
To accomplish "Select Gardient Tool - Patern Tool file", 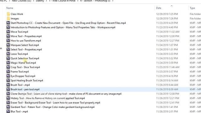I will click(x=52, y=107).
